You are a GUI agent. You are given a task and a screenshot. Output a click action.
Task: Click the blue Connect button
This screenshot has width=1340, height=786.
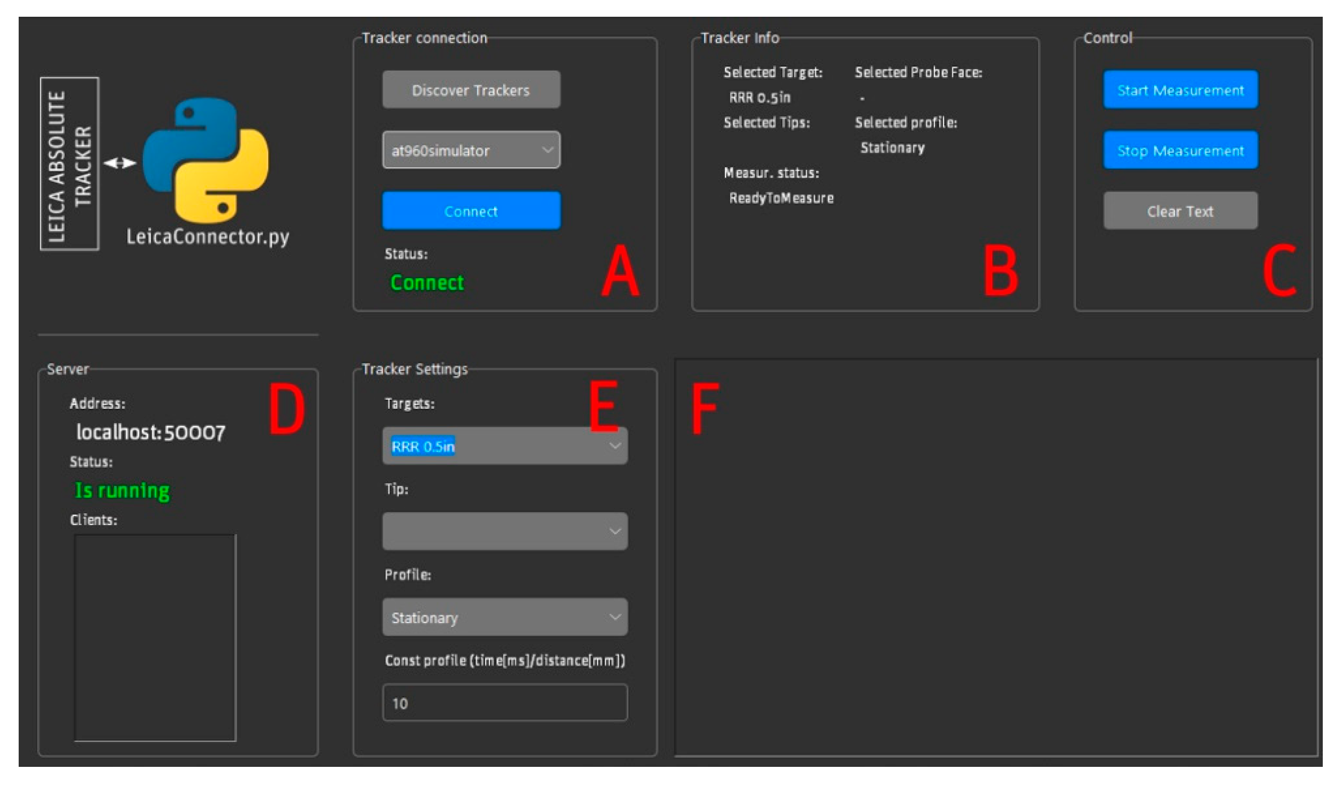[x=471, y=211]
